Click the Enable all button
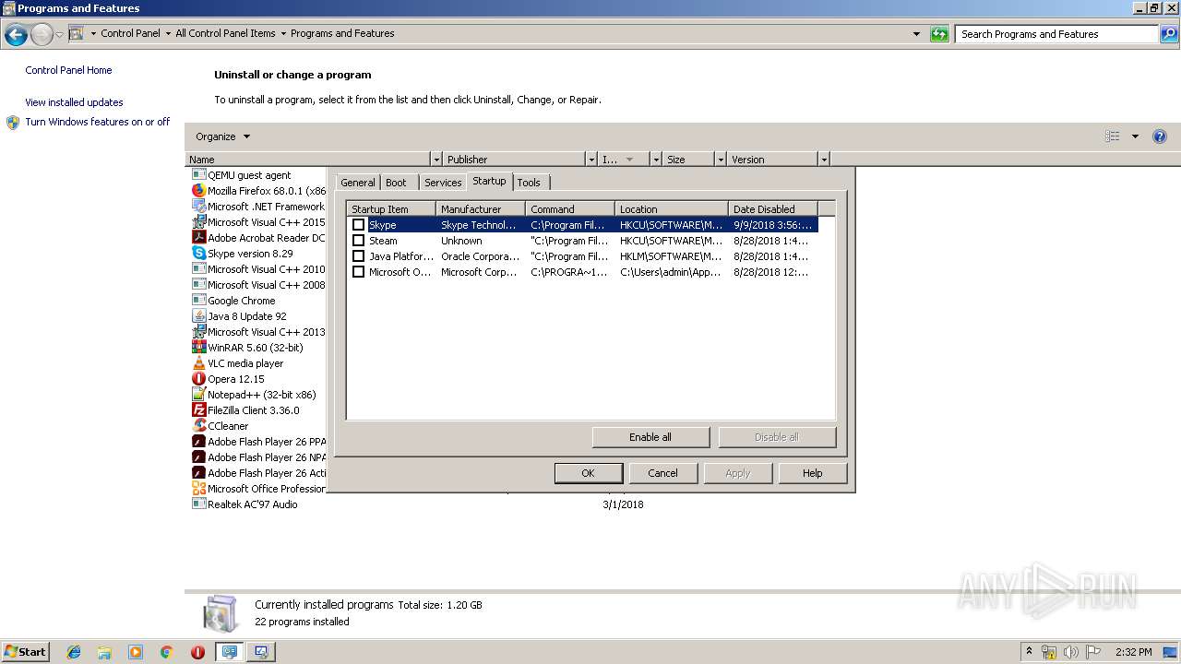This screenshot has width=1181, height=664. [650, 437]
